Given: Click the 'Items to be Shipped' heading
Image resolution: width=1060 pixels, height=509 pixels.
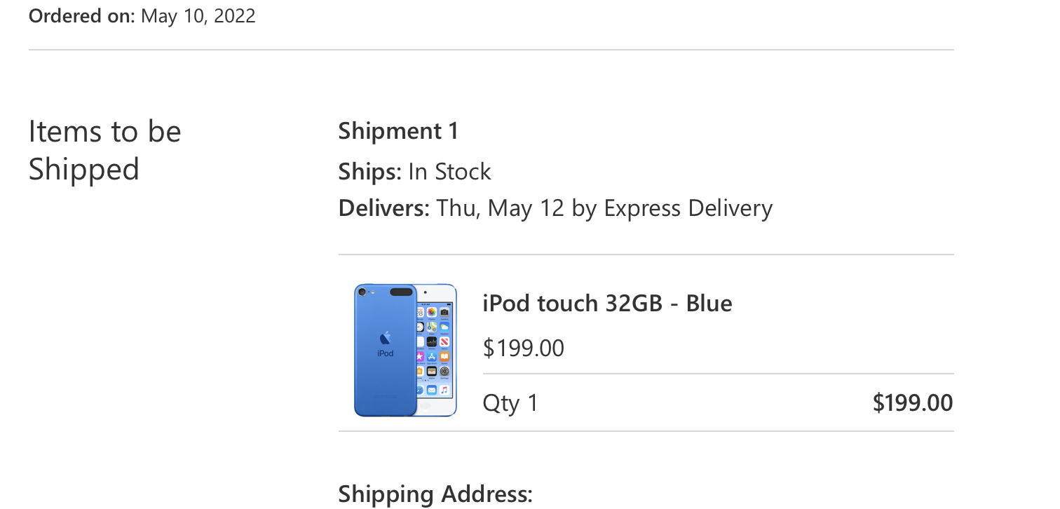Looking at the screenshot, I should [104, 150].
